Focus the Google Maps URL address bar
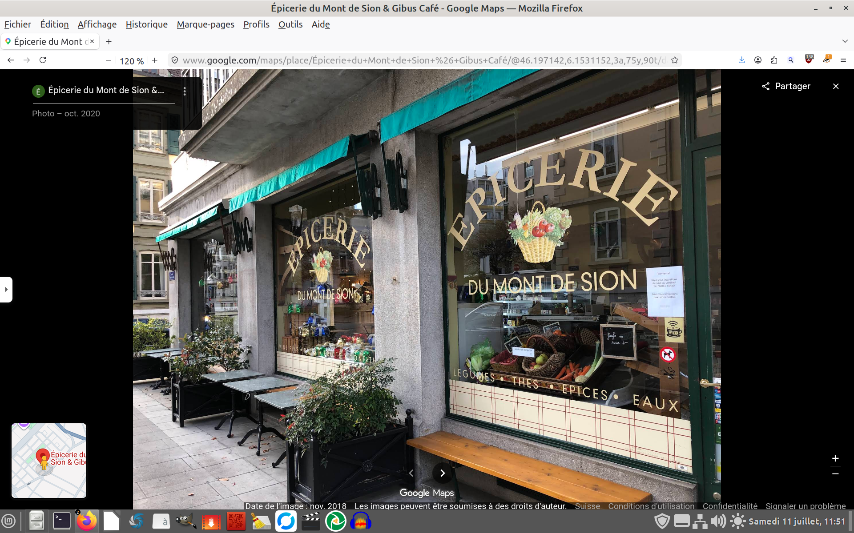Viewport: 854px width, 533px height. (424, 60)
